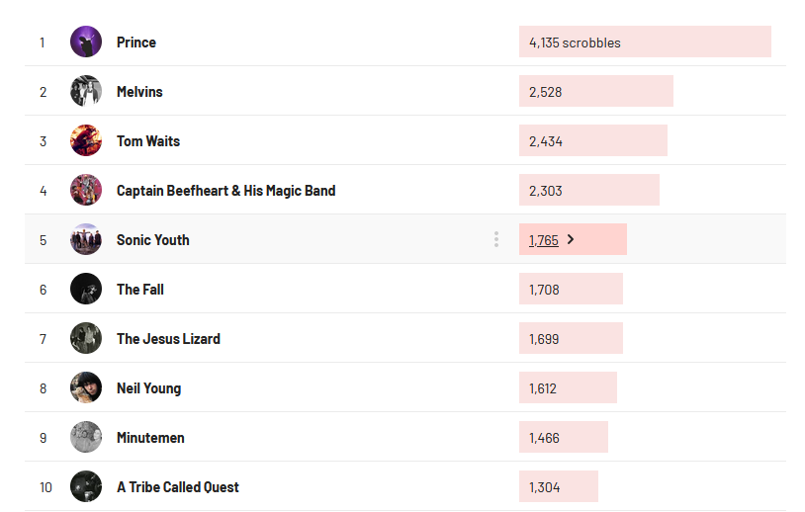
Task: Click The Fall avatar thumbnail
Action: pos(86,289)
